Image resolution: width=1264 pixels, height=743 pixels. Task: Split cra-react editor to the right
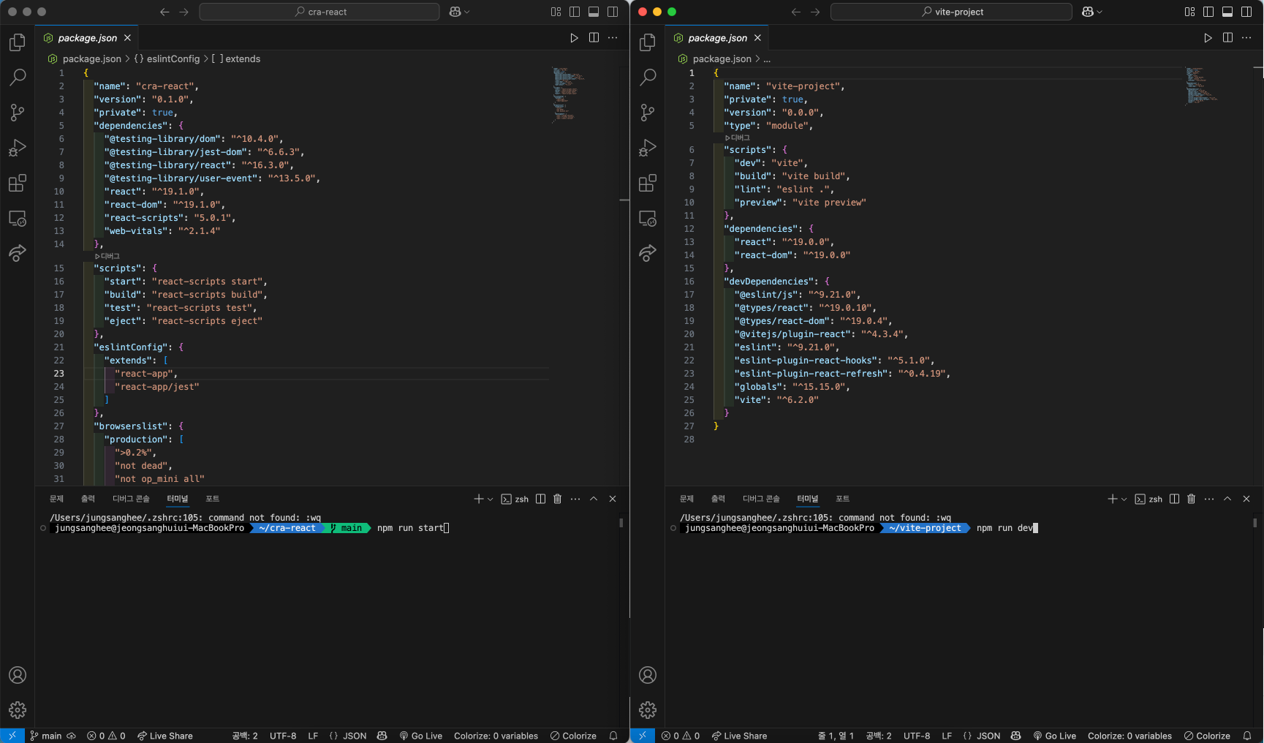click(594, 38)
